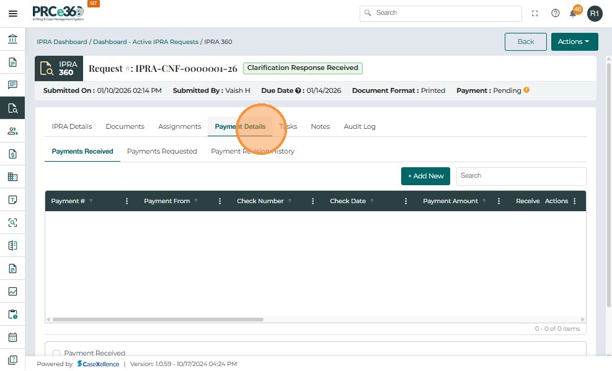The image size is (612, 371).
Task: Go to Dashboard - Active IPRA Requests breadcrumb
Action: pos(146,41)
